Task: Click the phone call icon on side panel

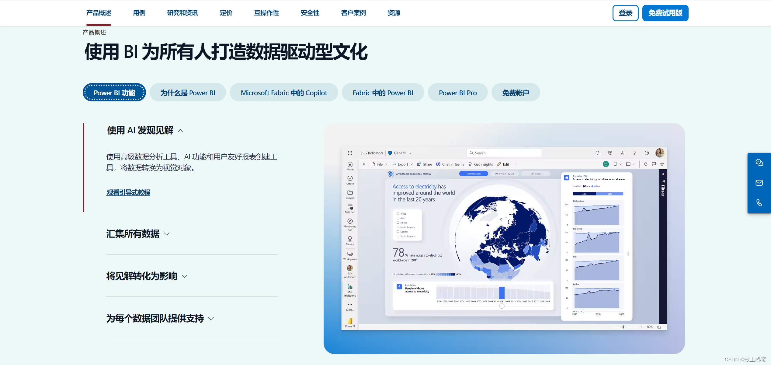Action: pos(759,203)
